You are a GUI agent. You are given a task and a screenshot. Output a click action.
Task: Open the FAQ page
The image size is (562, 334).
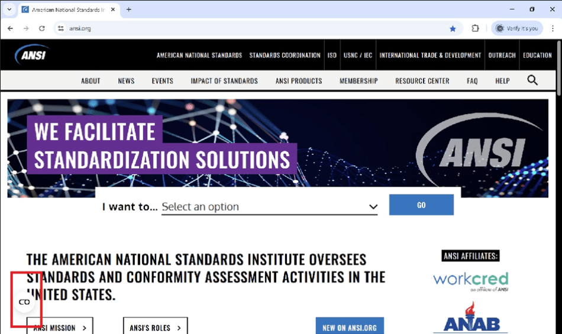[x=472, y=81]
